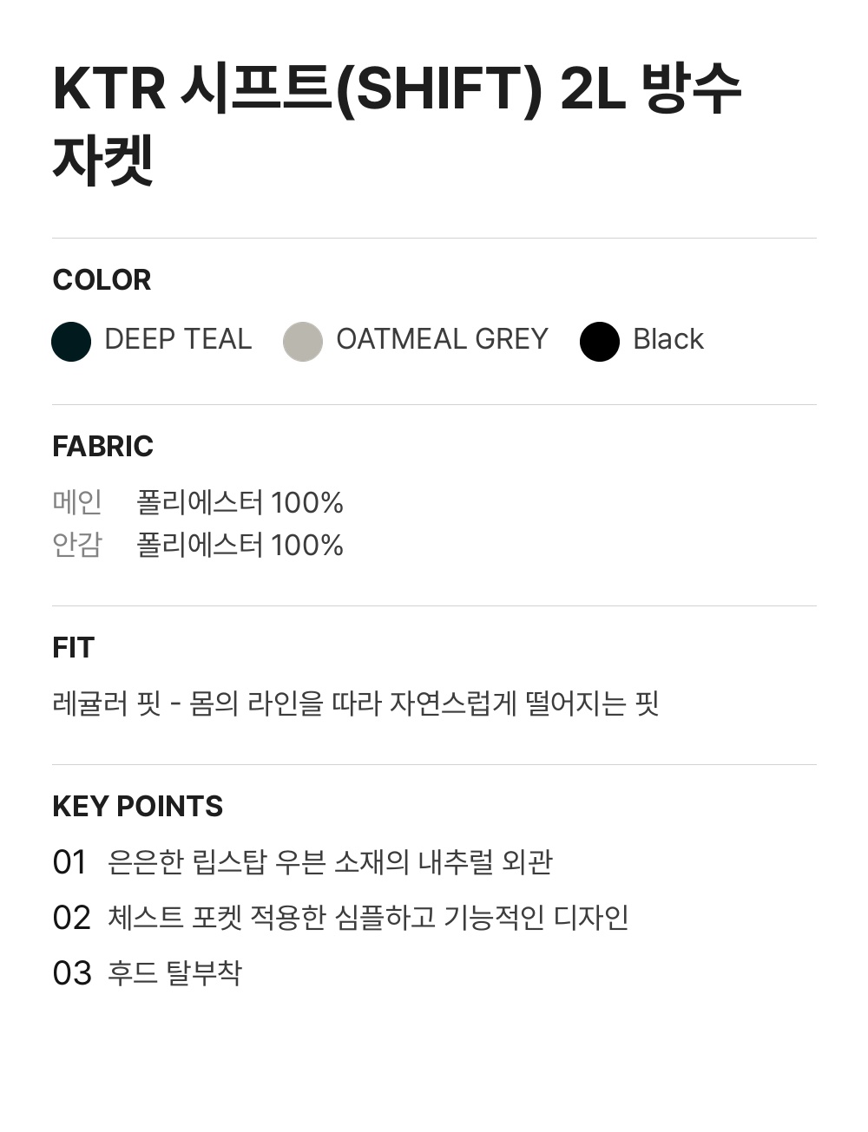Click the 메인 폴리에스터 100% value
The height and width of the screenshot is (1132, 868).
[240, 502]
